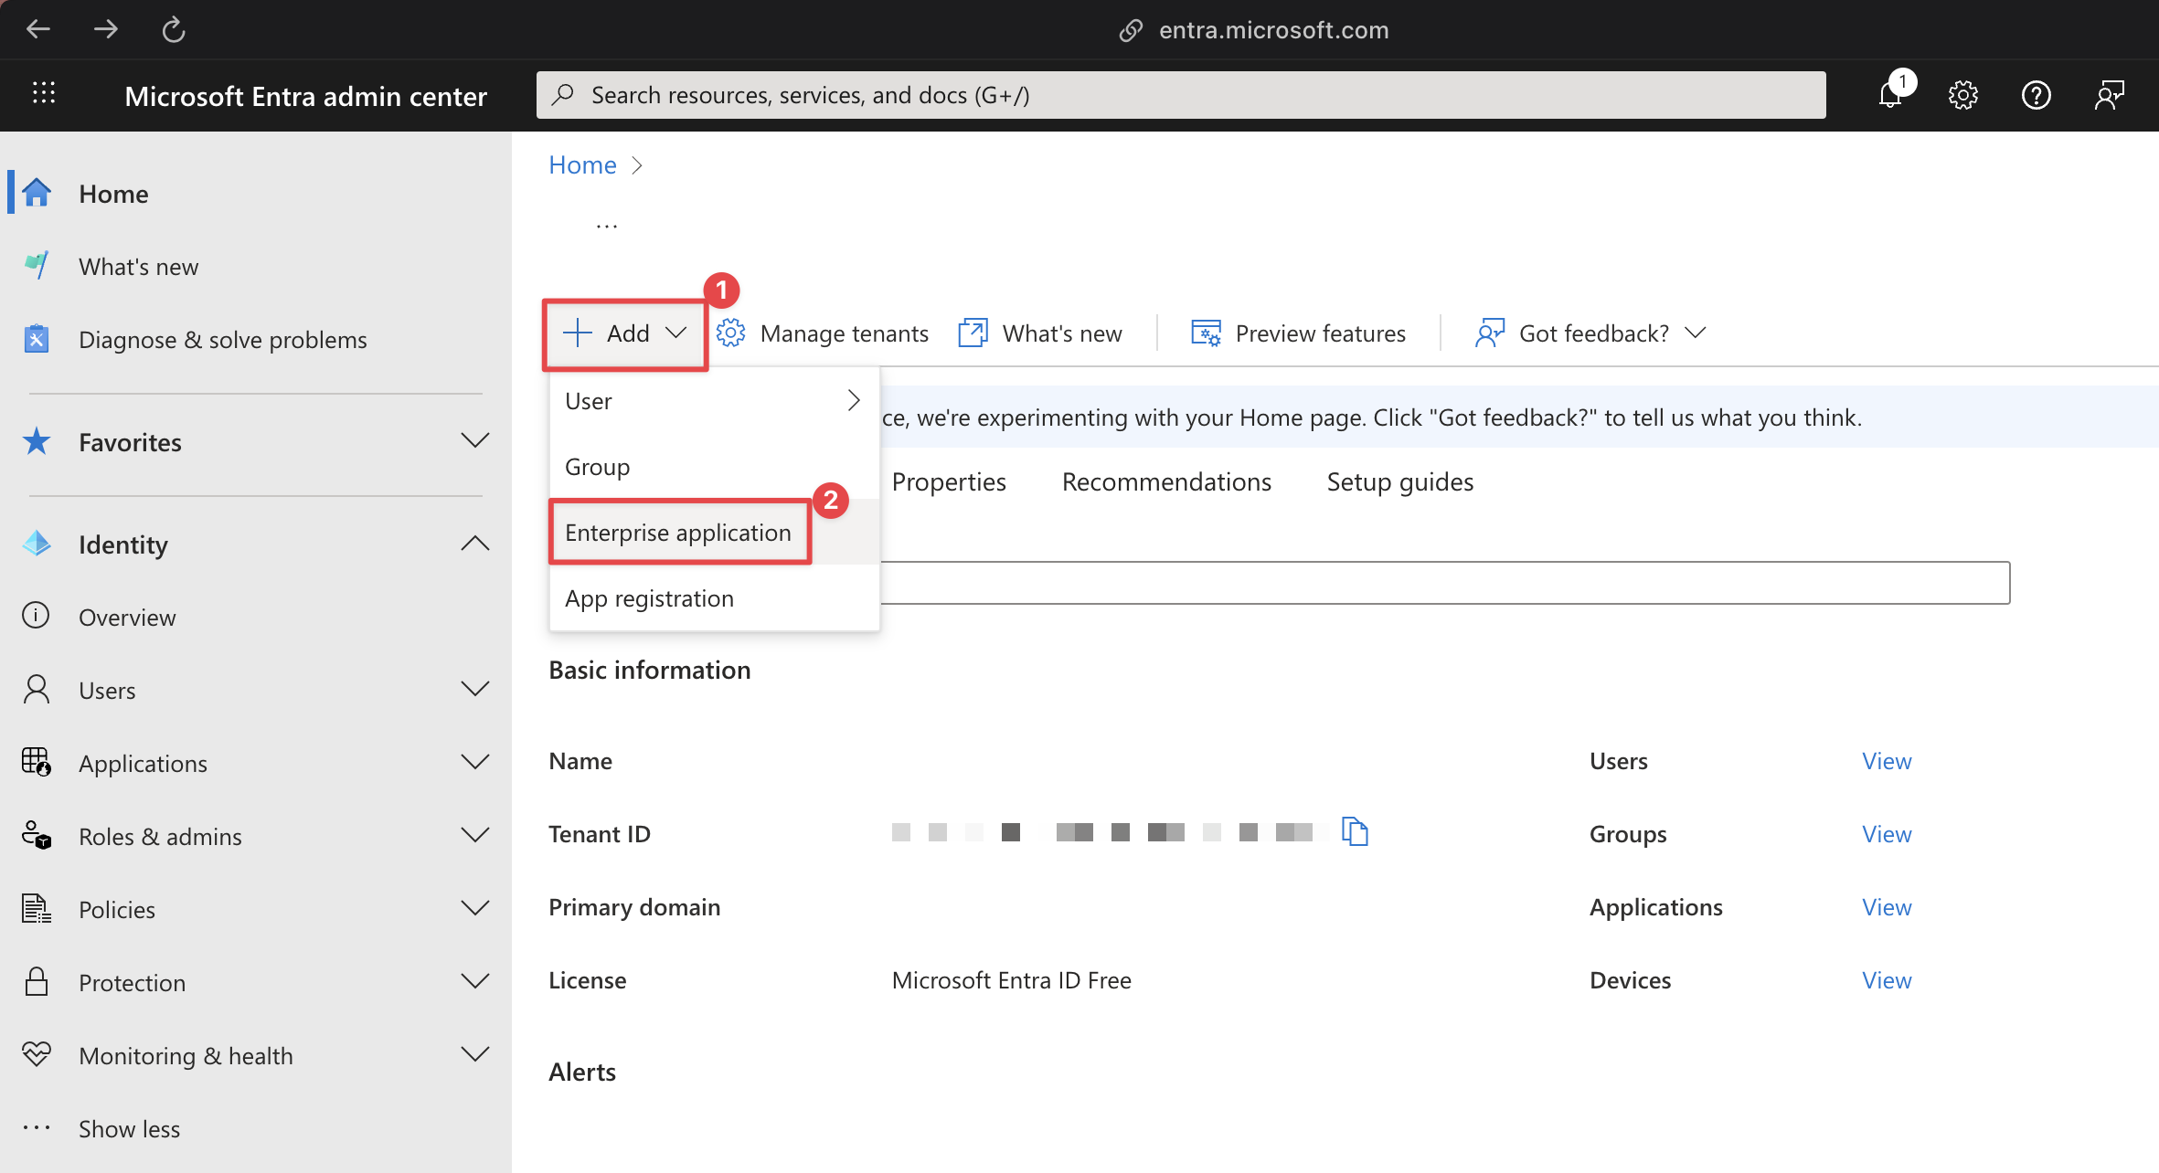This screenshot has height=1173, width=2159.
Task: Select Enterprise application menu item
Action: (714, 533)
